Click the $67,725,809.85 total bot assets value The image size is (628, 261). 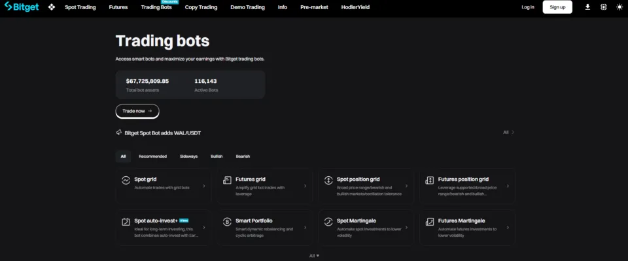point(147,81)
